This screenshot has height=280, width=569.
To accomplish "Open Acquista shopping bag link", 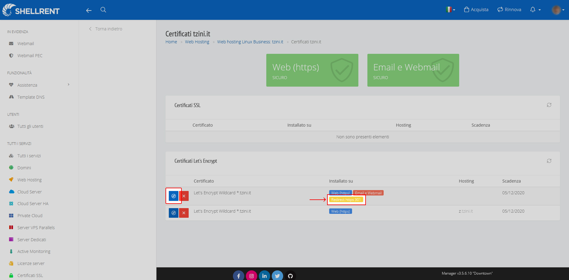I will click(476, 10).
